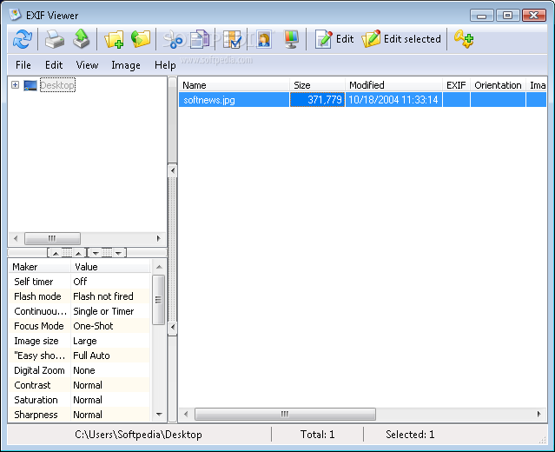This screenshot has width=555, height=452.
Task: Click folder tree horizontal scrollbar right arrow
Action: click(159, 238)
